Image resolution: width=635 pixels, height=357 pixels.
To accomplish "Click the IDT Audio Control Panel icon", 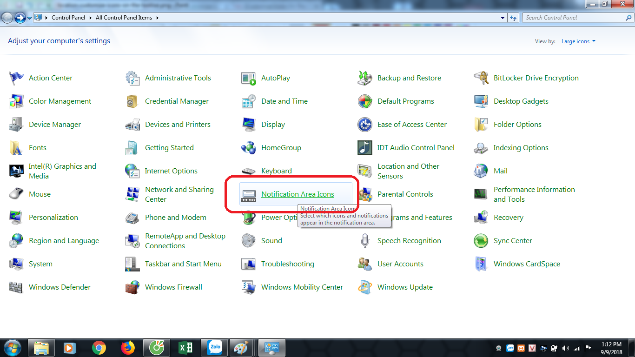I will point(364,147).
